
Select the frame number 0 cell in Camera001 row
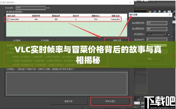click(76, 19)
